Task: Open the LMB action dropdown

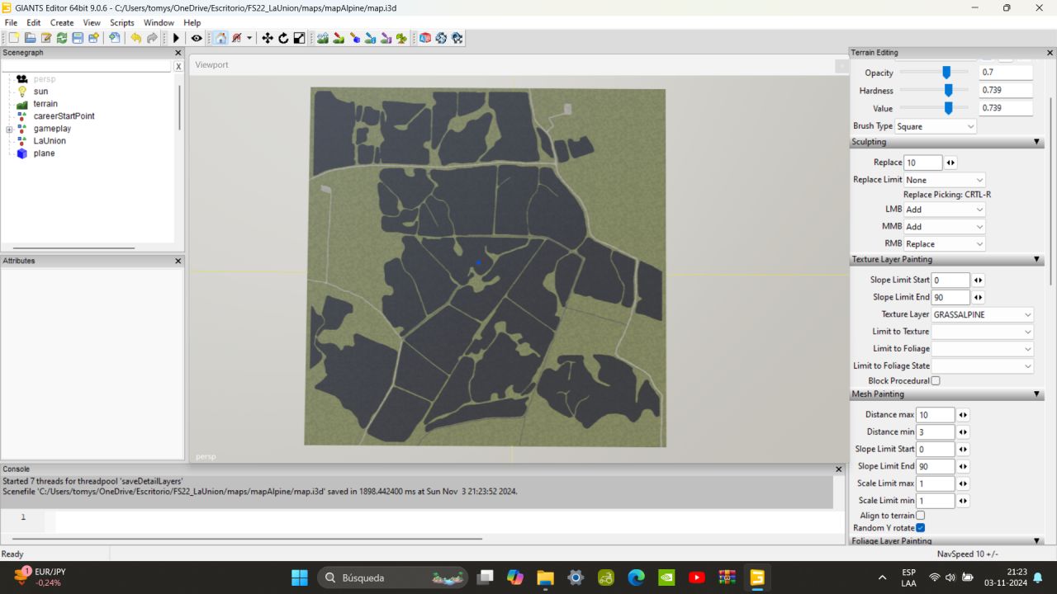Action: pyautogui.click(x=945, y=210)
